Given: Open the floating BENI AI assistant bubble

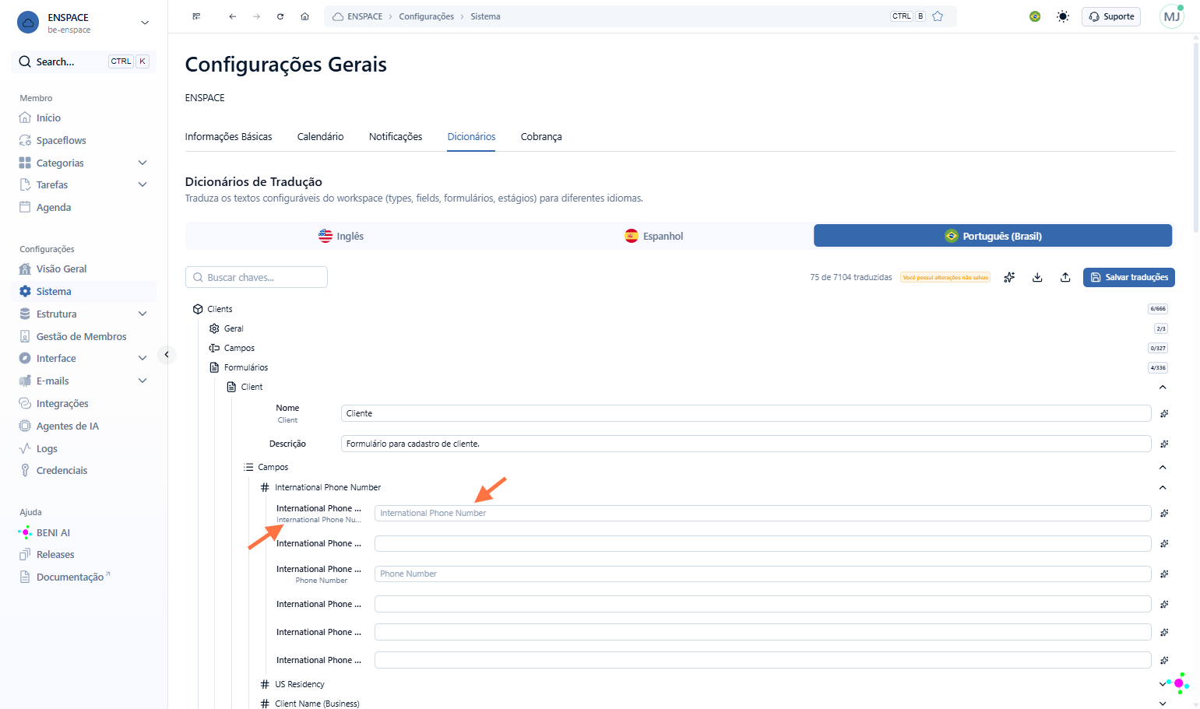Looking at the screenshot, I should point(1178,683).
